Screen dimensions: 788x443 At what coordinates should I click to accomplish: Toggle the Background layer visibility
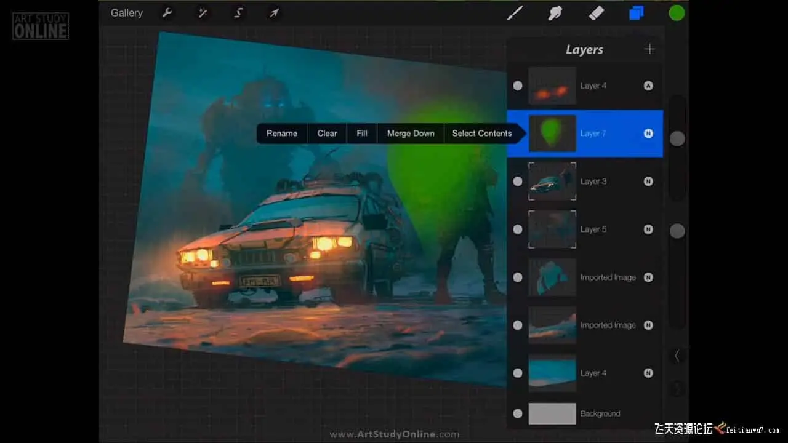tap(518, 414)
